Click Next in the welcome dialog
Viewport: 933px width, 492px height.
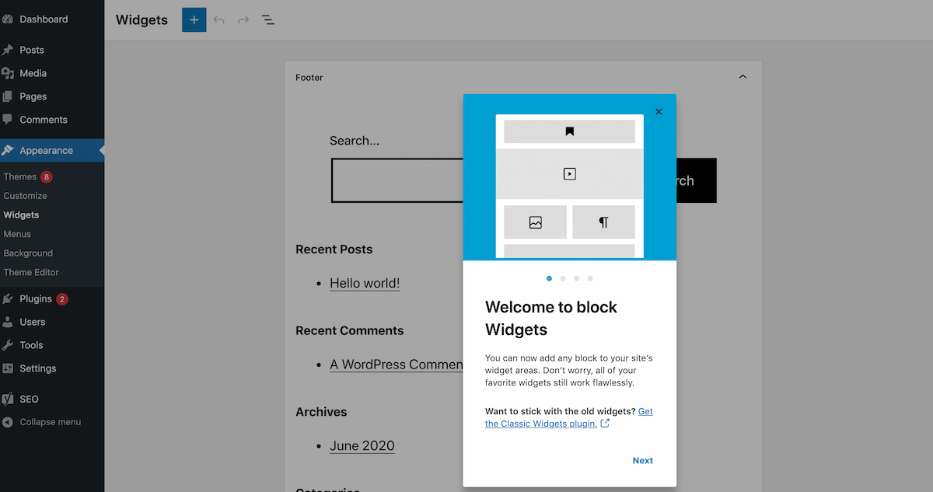(643, 461)
